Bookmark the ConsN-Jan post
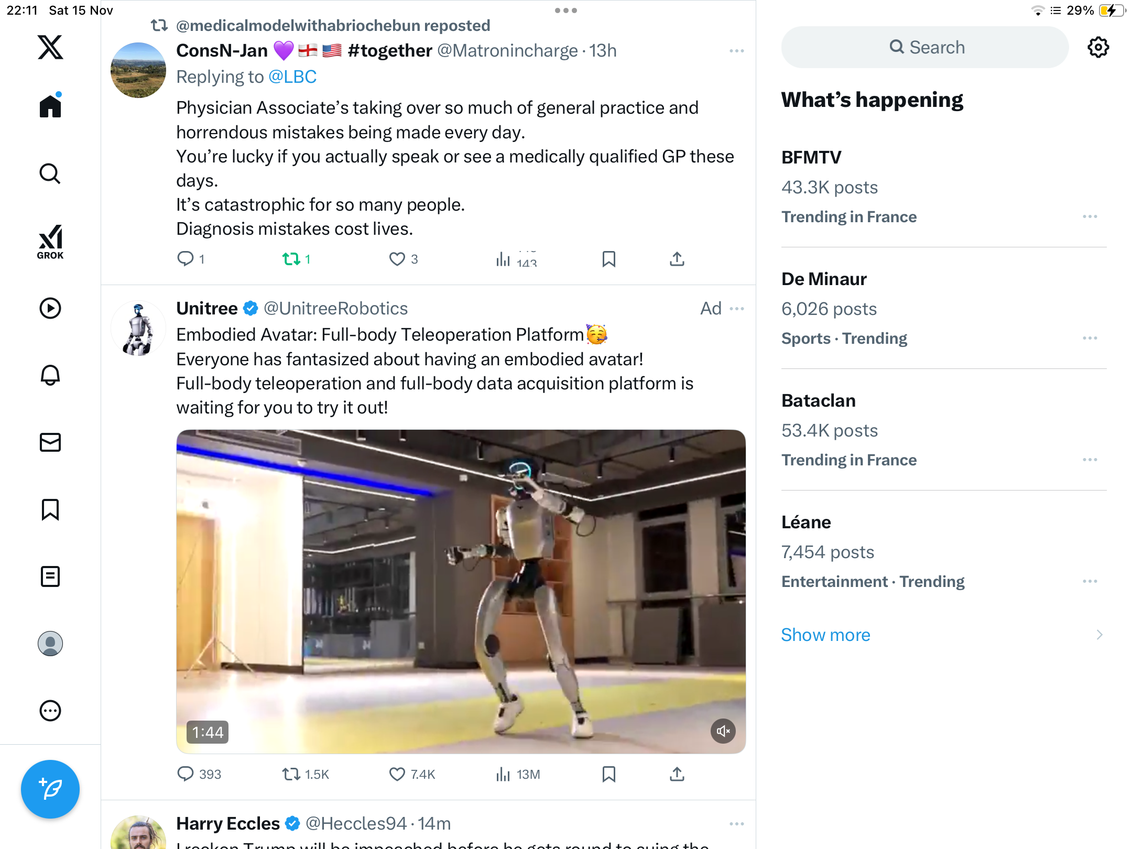1132x849 pixels. [608, 259]
